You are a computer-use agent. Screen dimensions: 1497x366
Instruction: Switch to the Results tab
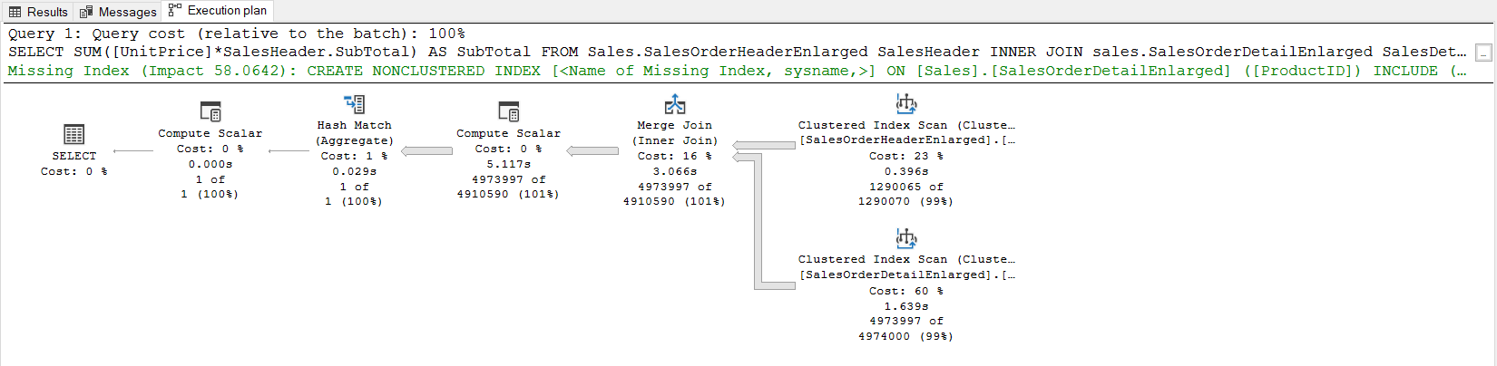[x=38, y=12]
